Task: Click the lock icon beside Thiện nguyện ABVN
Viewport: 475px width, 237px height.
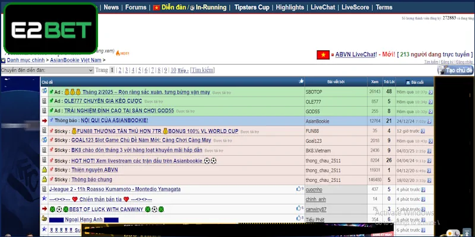Action: click(44, 170)
